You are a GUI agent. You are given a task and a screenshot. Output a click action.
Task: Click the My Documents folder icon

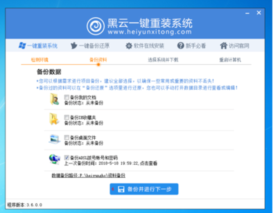54,99
